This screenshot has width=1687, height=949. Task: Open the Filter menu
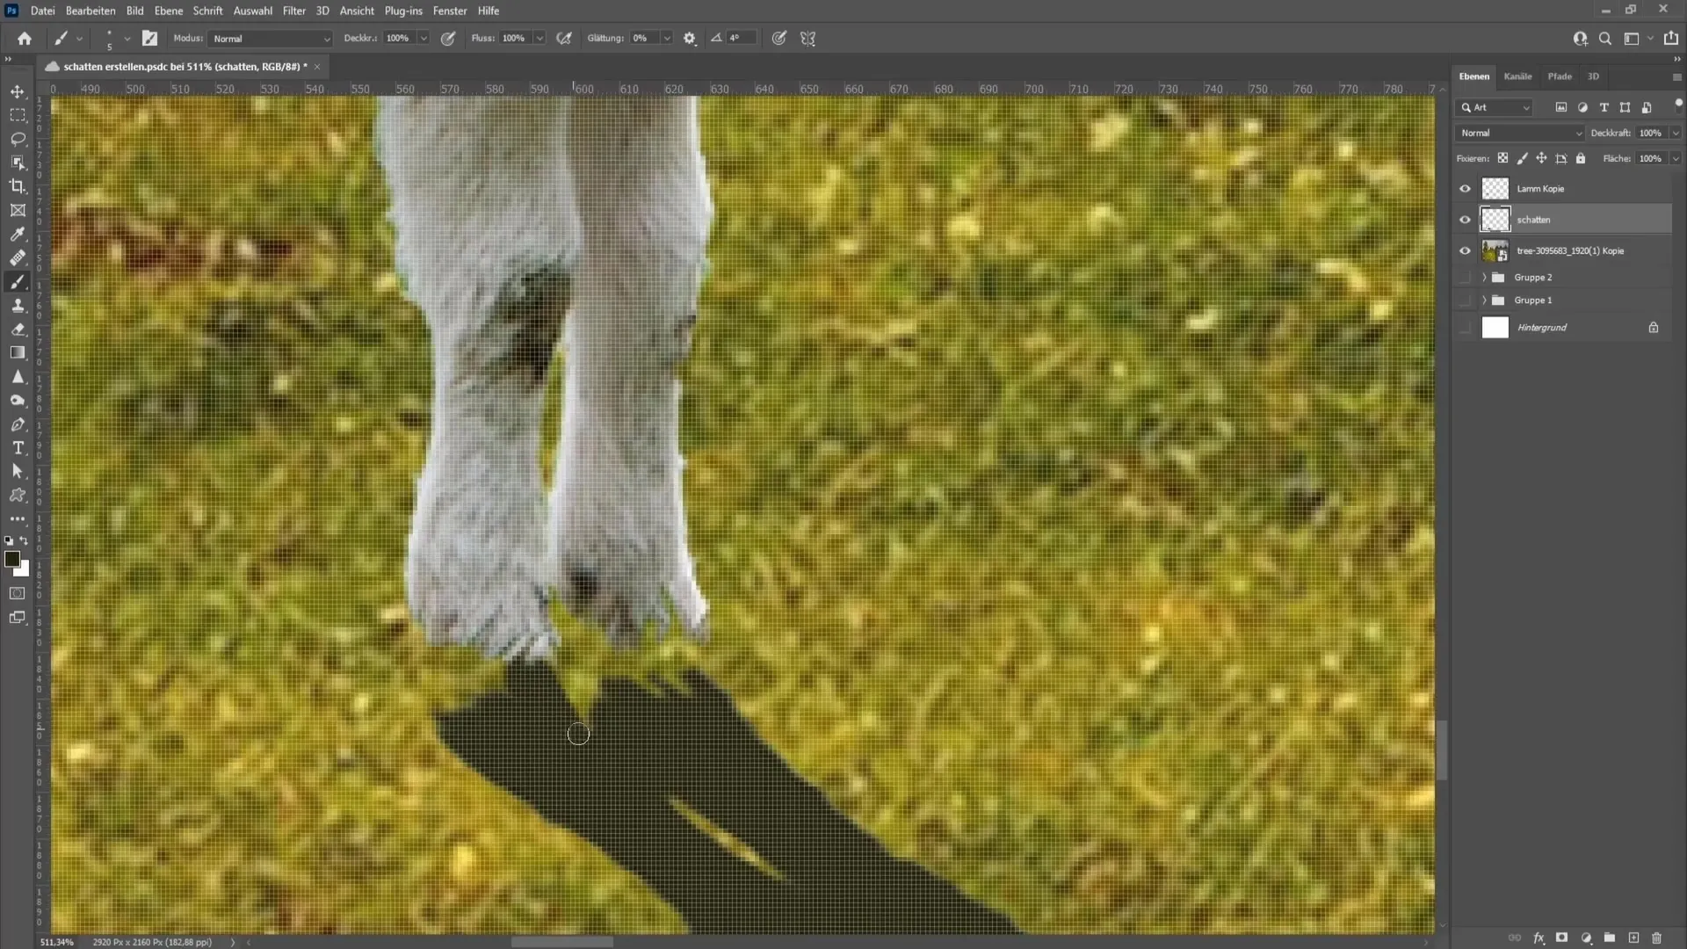point(293,11)
